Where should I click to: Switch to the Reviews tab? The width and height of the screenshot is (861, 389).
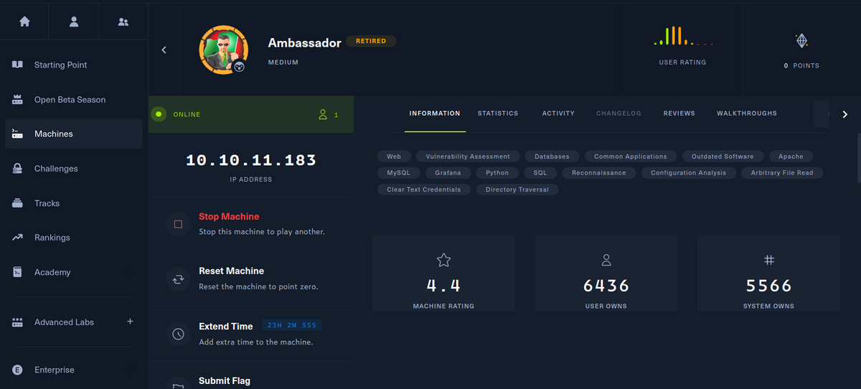(x=679, y=113)
